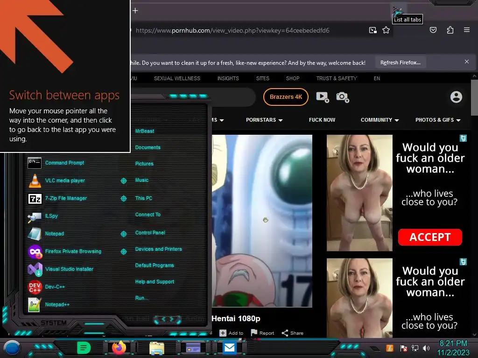Expand the 7-Zip File Manager jump list
This screenshot has width=478, height=358.
pyautogui.click(x=123, y=199)
